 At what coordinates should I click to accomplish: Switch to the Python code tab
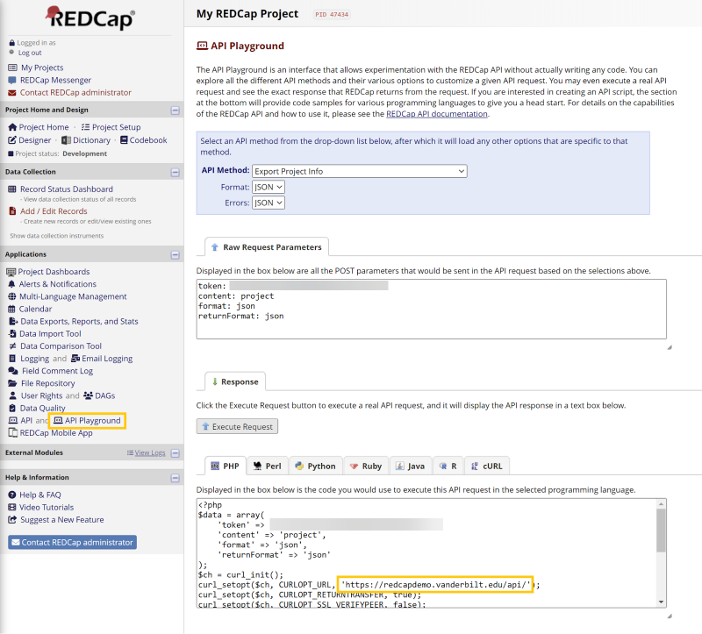click(315, 467)
